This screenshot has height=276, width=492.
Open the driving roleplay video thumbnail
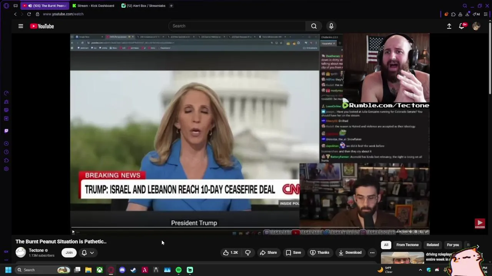(x=402, y=257)
